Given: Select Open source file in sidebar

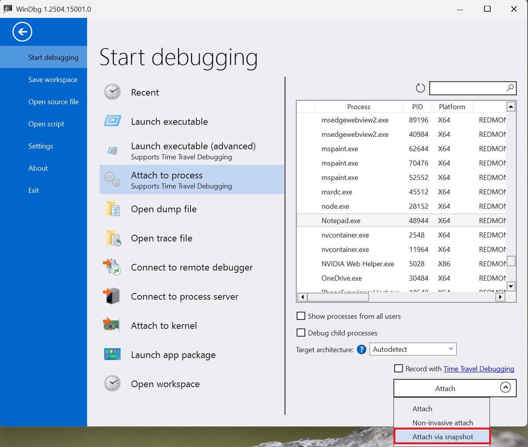Looking at the screenshot, I should coord(44,102).
